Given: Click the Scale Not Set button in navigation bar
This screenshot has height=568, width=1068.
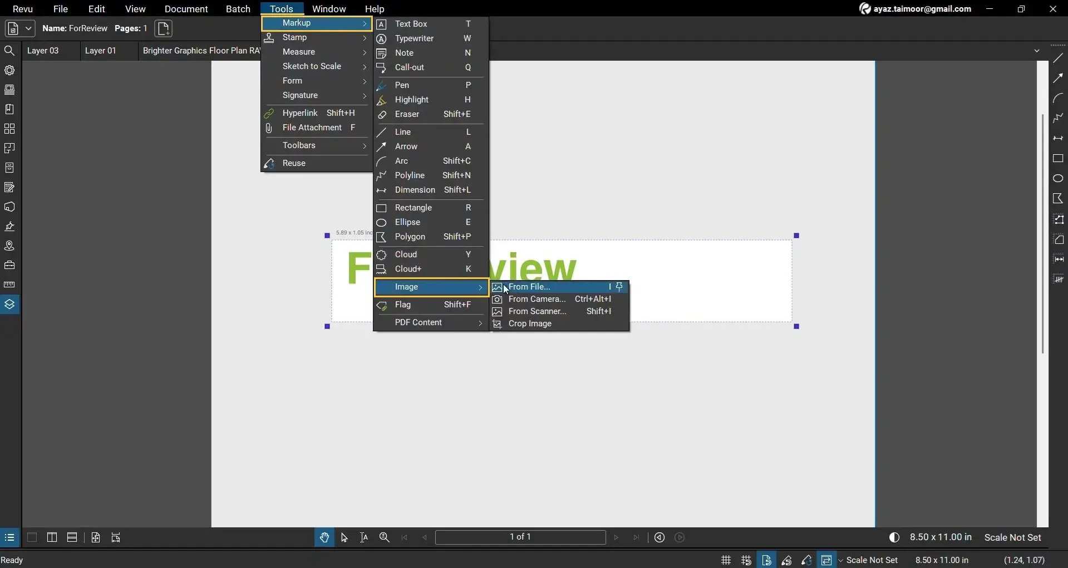Looking at the screenshot, I should click(1012, 537).
